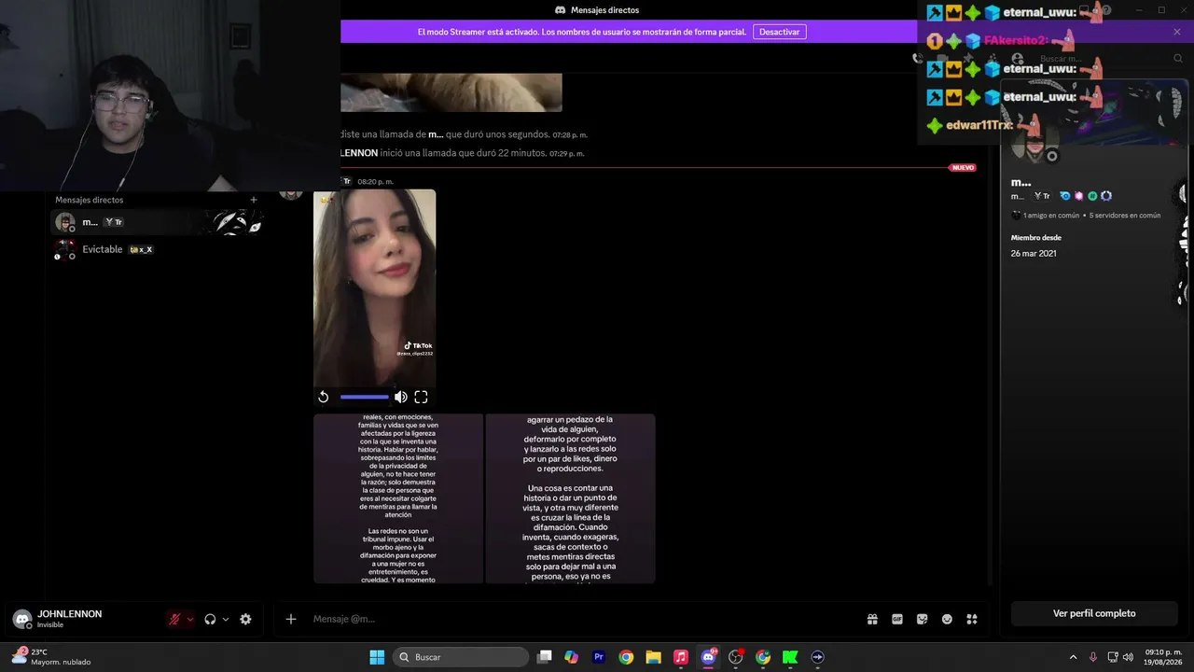Expand the headphone output options arrow
The image size is (1194, 672).
pyautogui.click(x=226, y=619)
